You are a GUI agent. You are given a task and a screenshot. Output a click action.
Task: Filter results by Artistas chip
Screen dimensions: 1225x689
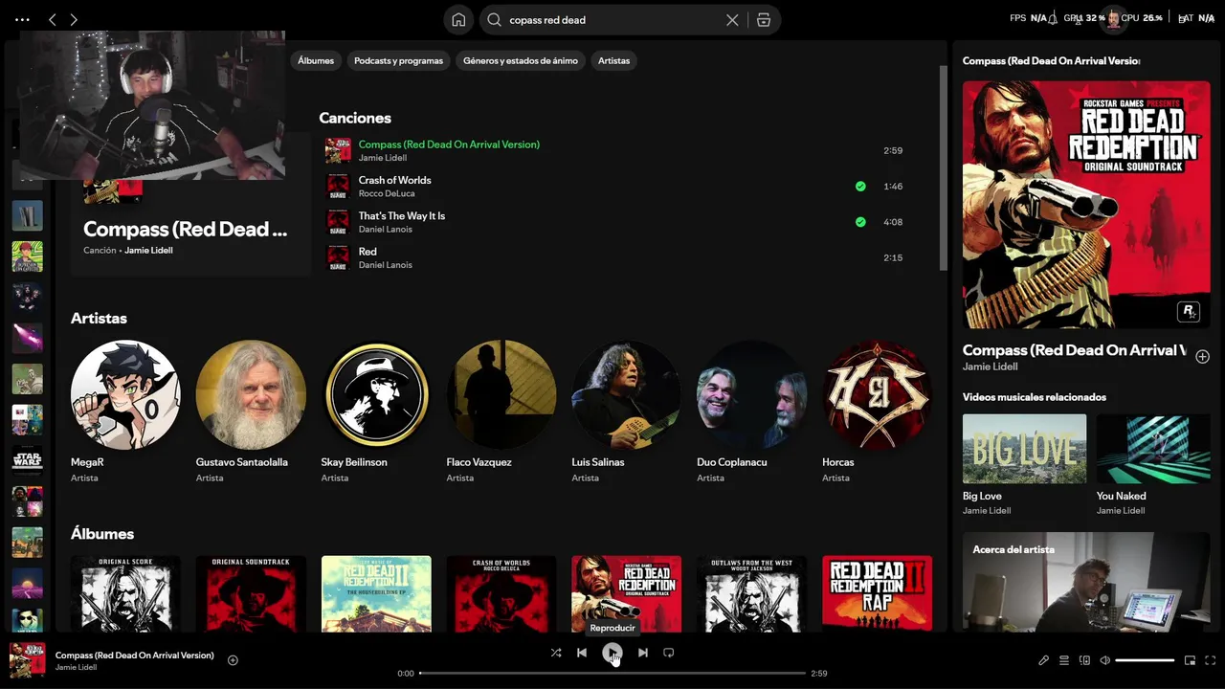(x=613, y=60)
